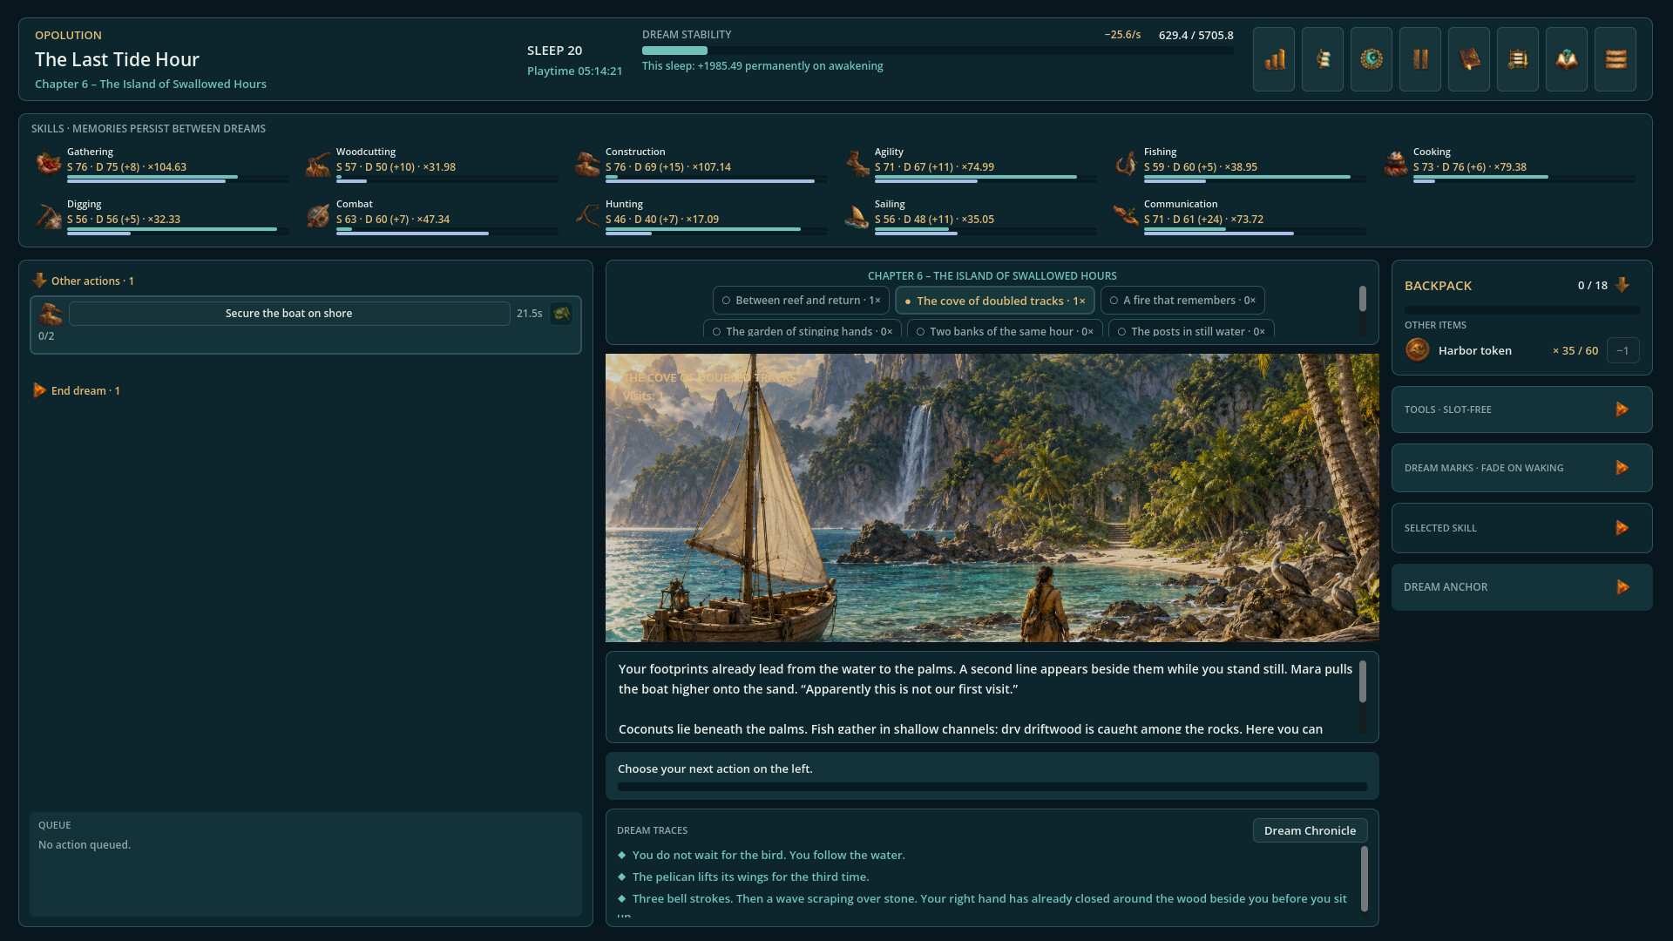This screenshot has width=1673, height=941.
Task: Click the action progress bar under Choose your next action
Action: tap(992, 787)
